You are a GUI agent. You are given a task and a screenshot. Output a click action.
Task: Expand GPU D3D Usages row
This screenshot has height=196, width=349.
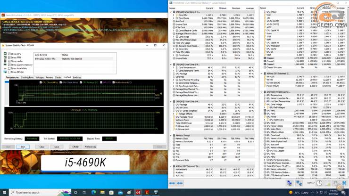pyautogui.click(x=265, y=151)
